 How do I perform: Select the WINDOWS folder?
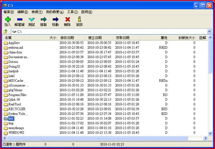coord(16,133)
